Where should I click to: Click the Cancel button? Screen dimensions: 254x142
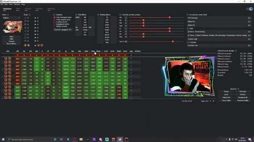(12, 41)
